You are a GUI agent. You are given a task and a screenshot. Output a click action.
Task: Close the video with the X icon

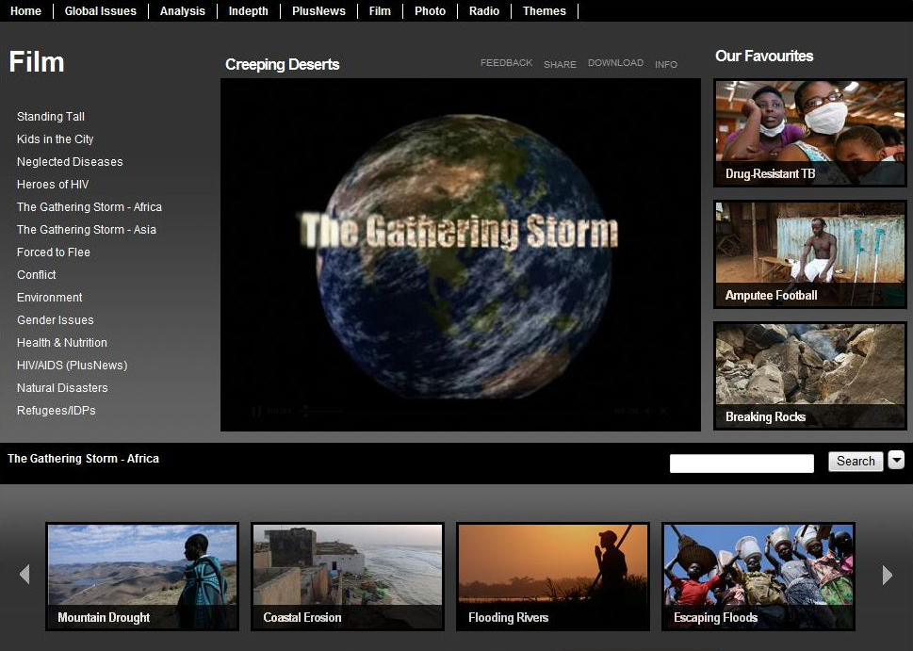(662, 412)
